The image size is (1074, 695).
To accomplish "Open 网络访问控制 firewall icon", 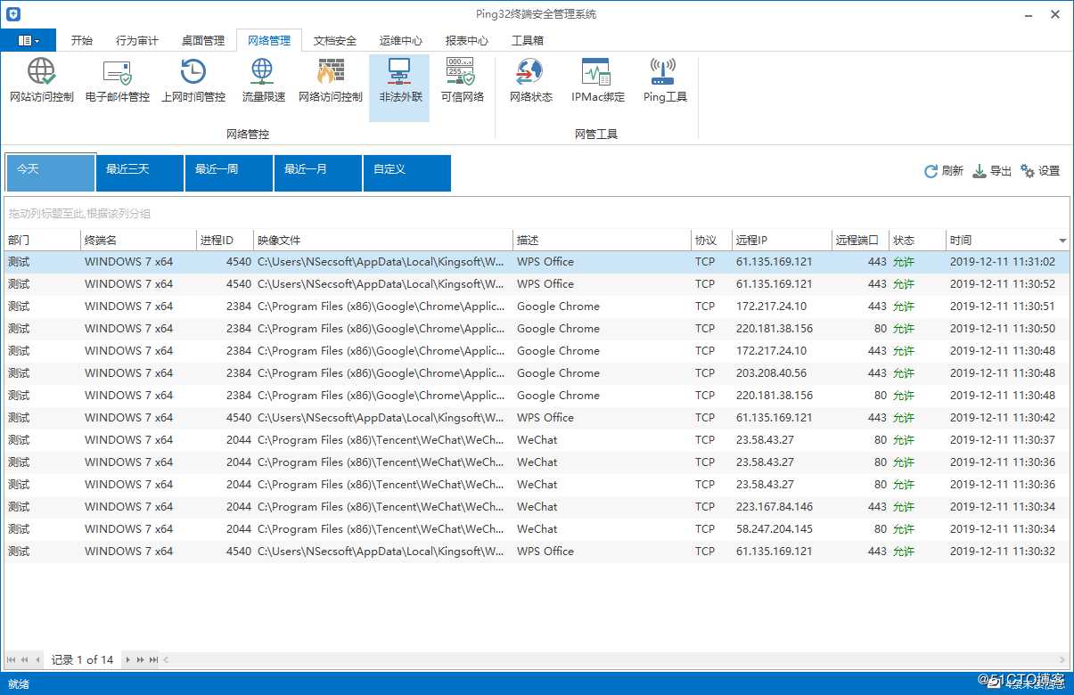I will point(331,83).
